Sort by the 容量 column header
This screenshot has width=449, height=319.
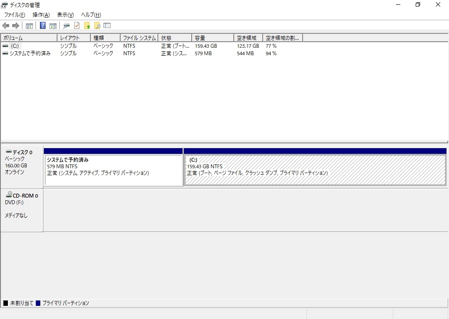click(213, 38)
